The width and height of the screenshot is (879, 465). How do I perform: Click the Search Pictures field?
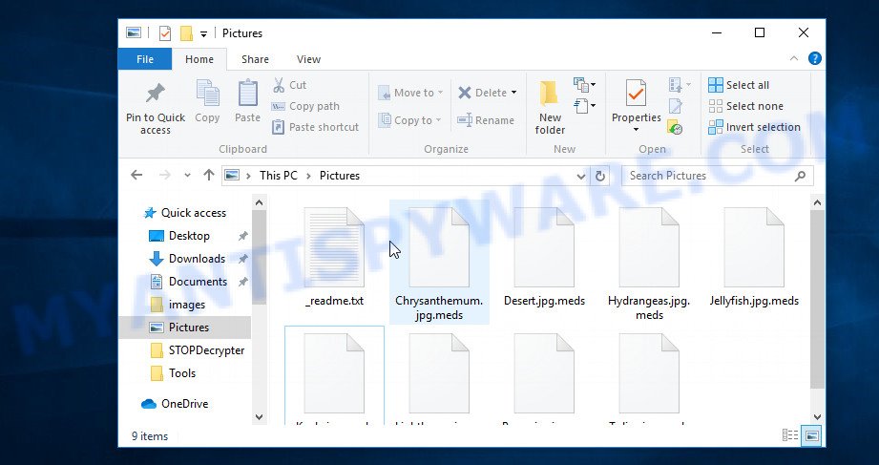pos(718,176)
